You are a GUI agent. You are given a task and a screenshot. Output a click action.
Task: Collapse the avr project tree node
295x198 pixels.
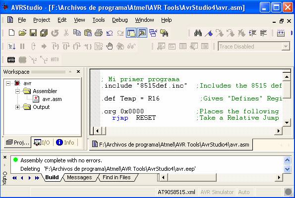pyautogui.click(x=8, y=83)
